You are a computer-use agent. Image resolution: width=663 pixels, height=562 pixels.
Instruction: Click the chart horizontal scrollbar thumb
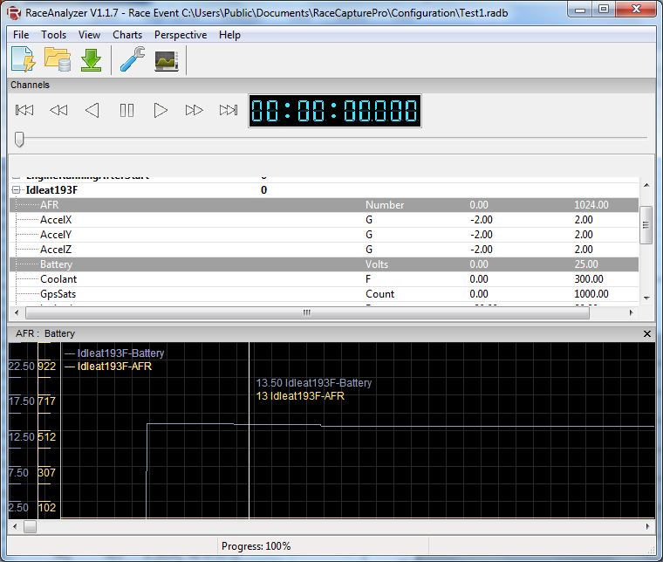tap(30, 527)
